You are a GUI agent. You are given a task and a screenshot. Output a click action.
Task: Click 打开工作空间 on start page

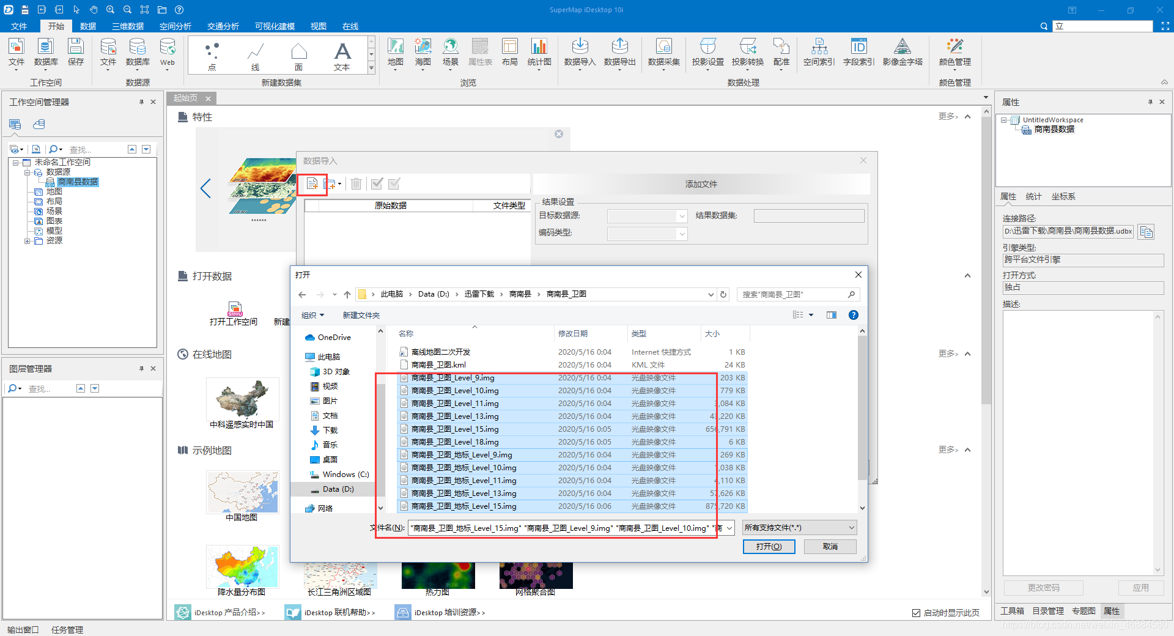click(x=234, y=314)
